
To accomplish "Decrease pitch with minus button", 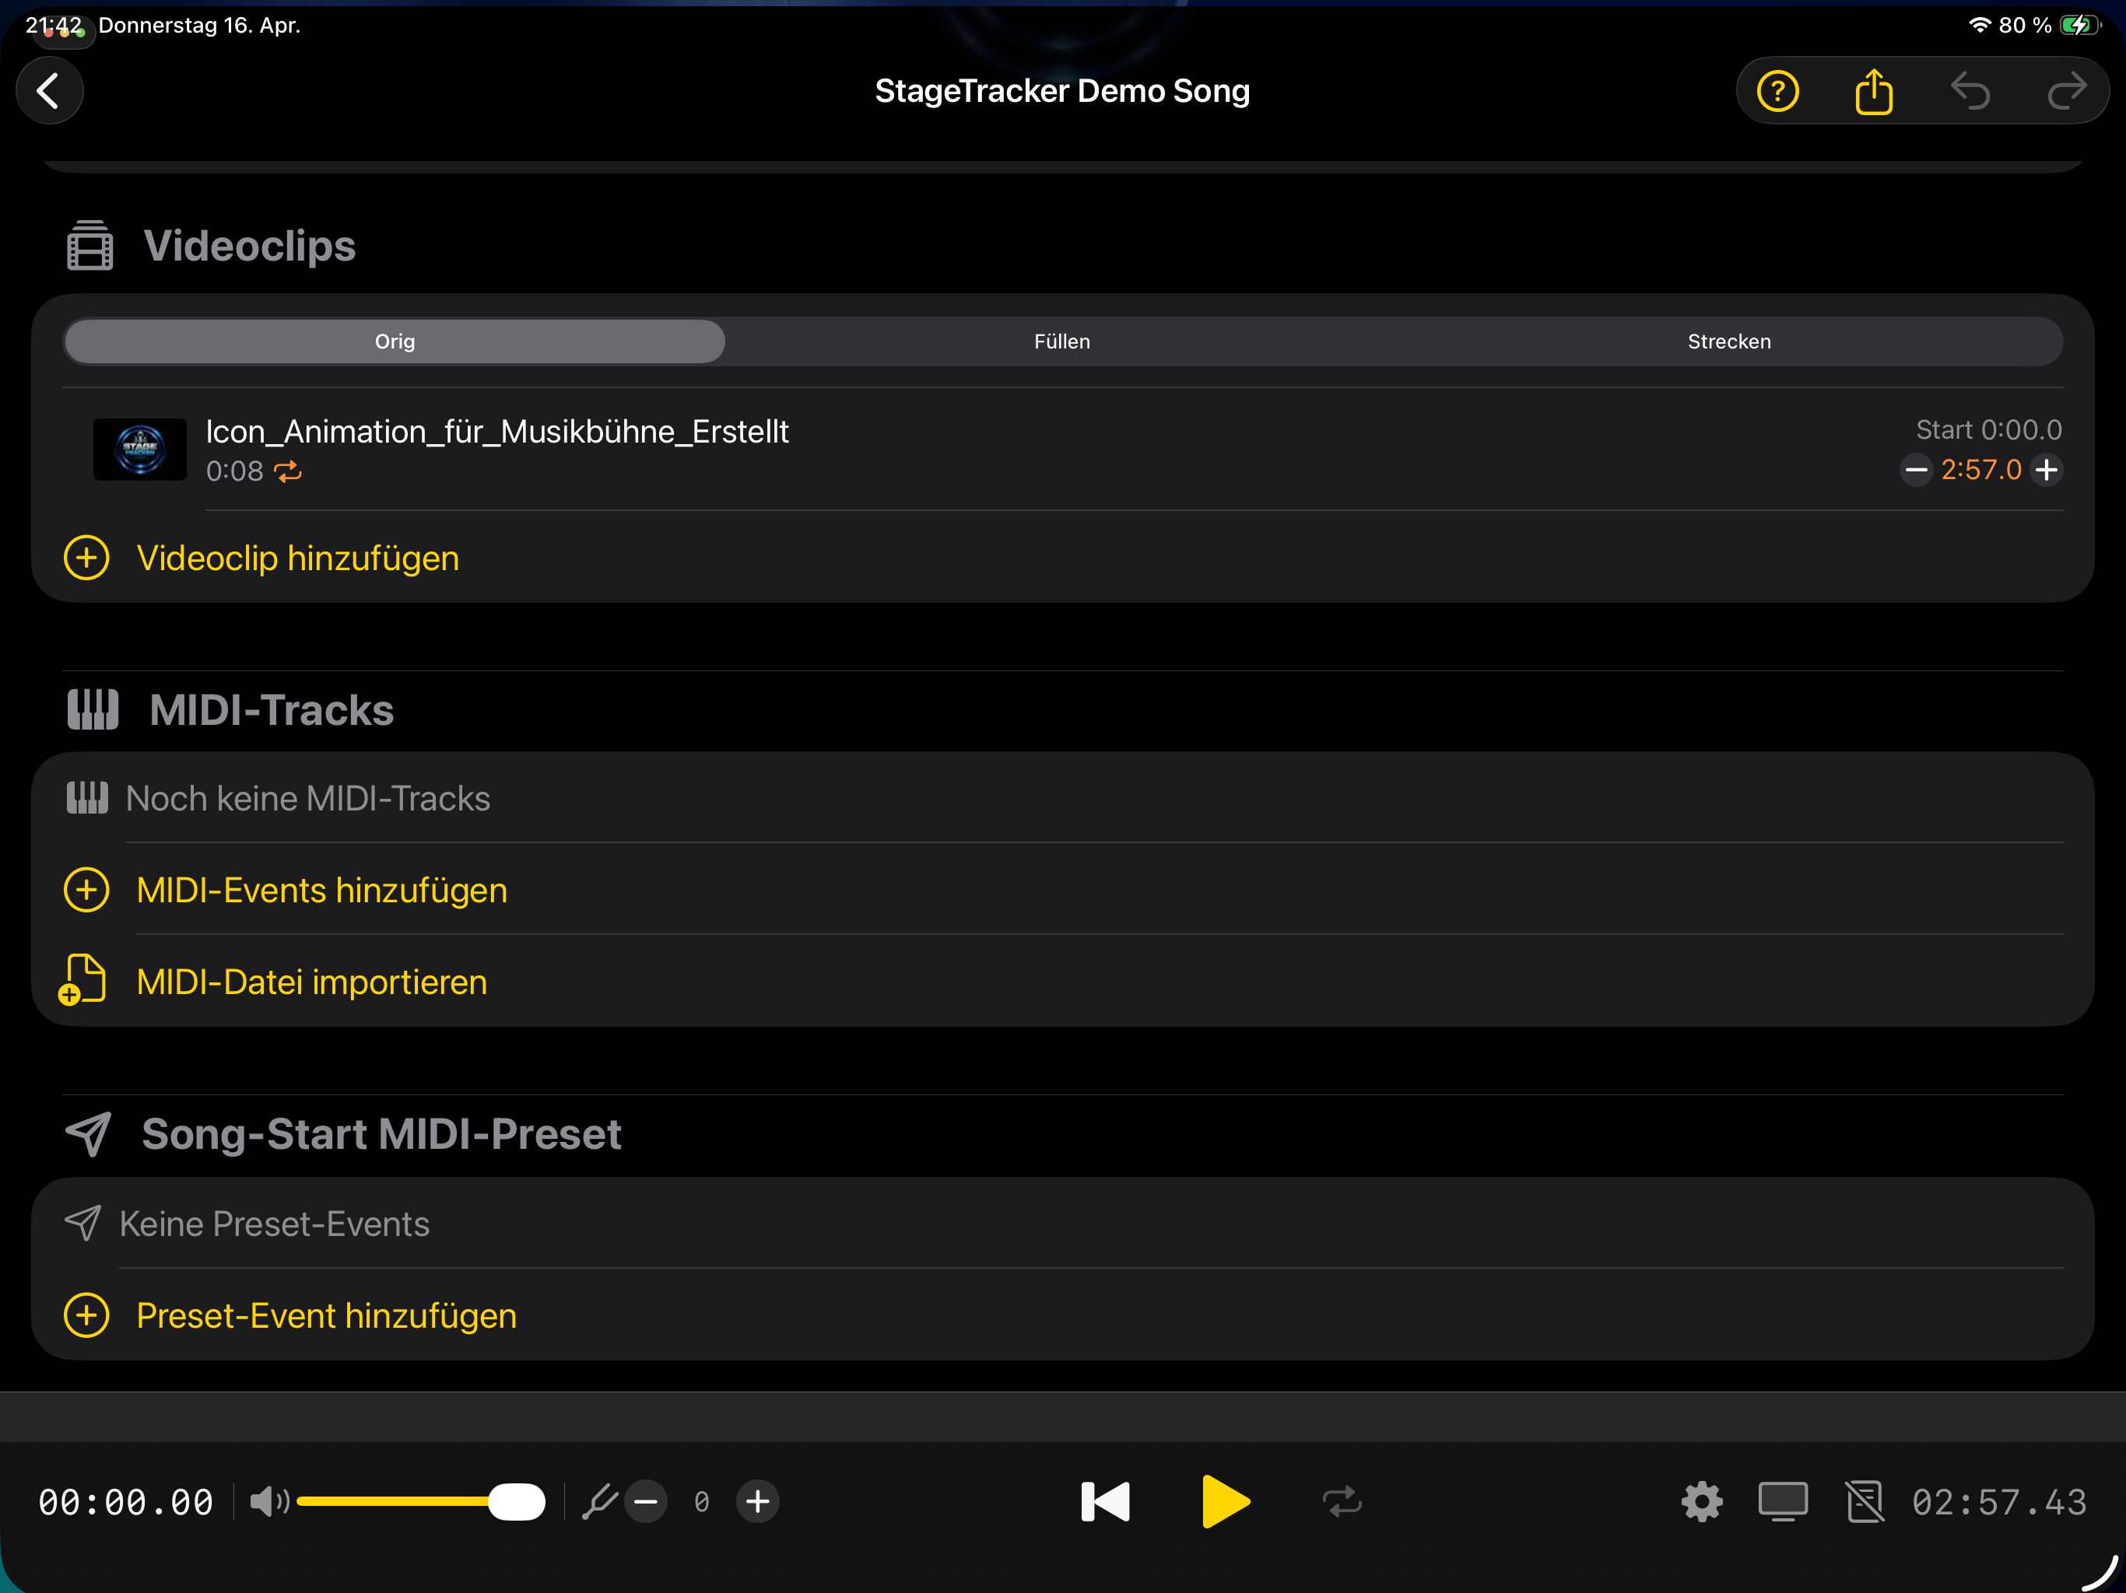I will click(x=646, y=1500).
